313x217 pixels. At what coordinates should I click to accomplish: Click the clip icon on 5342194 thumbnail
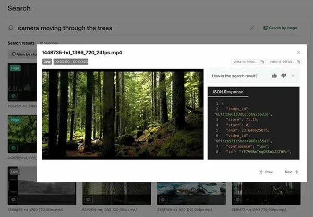coord(89,200)
